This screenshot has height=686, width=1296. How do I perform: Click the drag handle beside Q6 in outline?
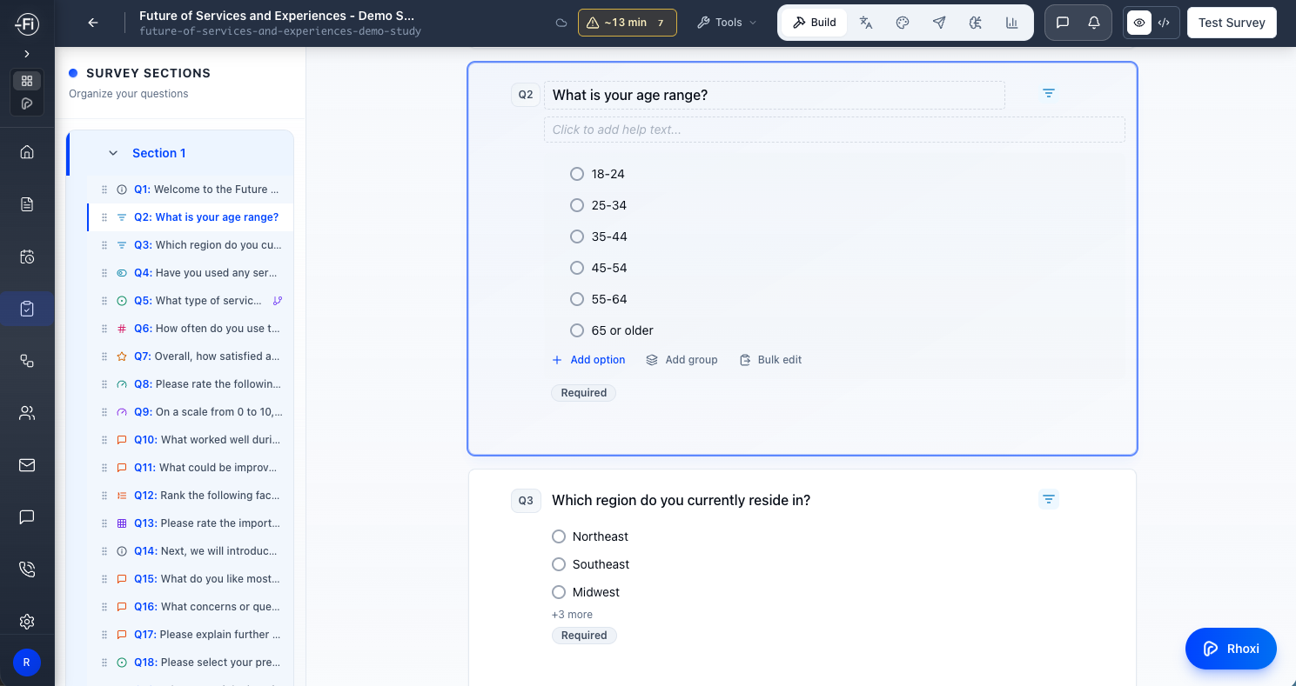point(104,329)
